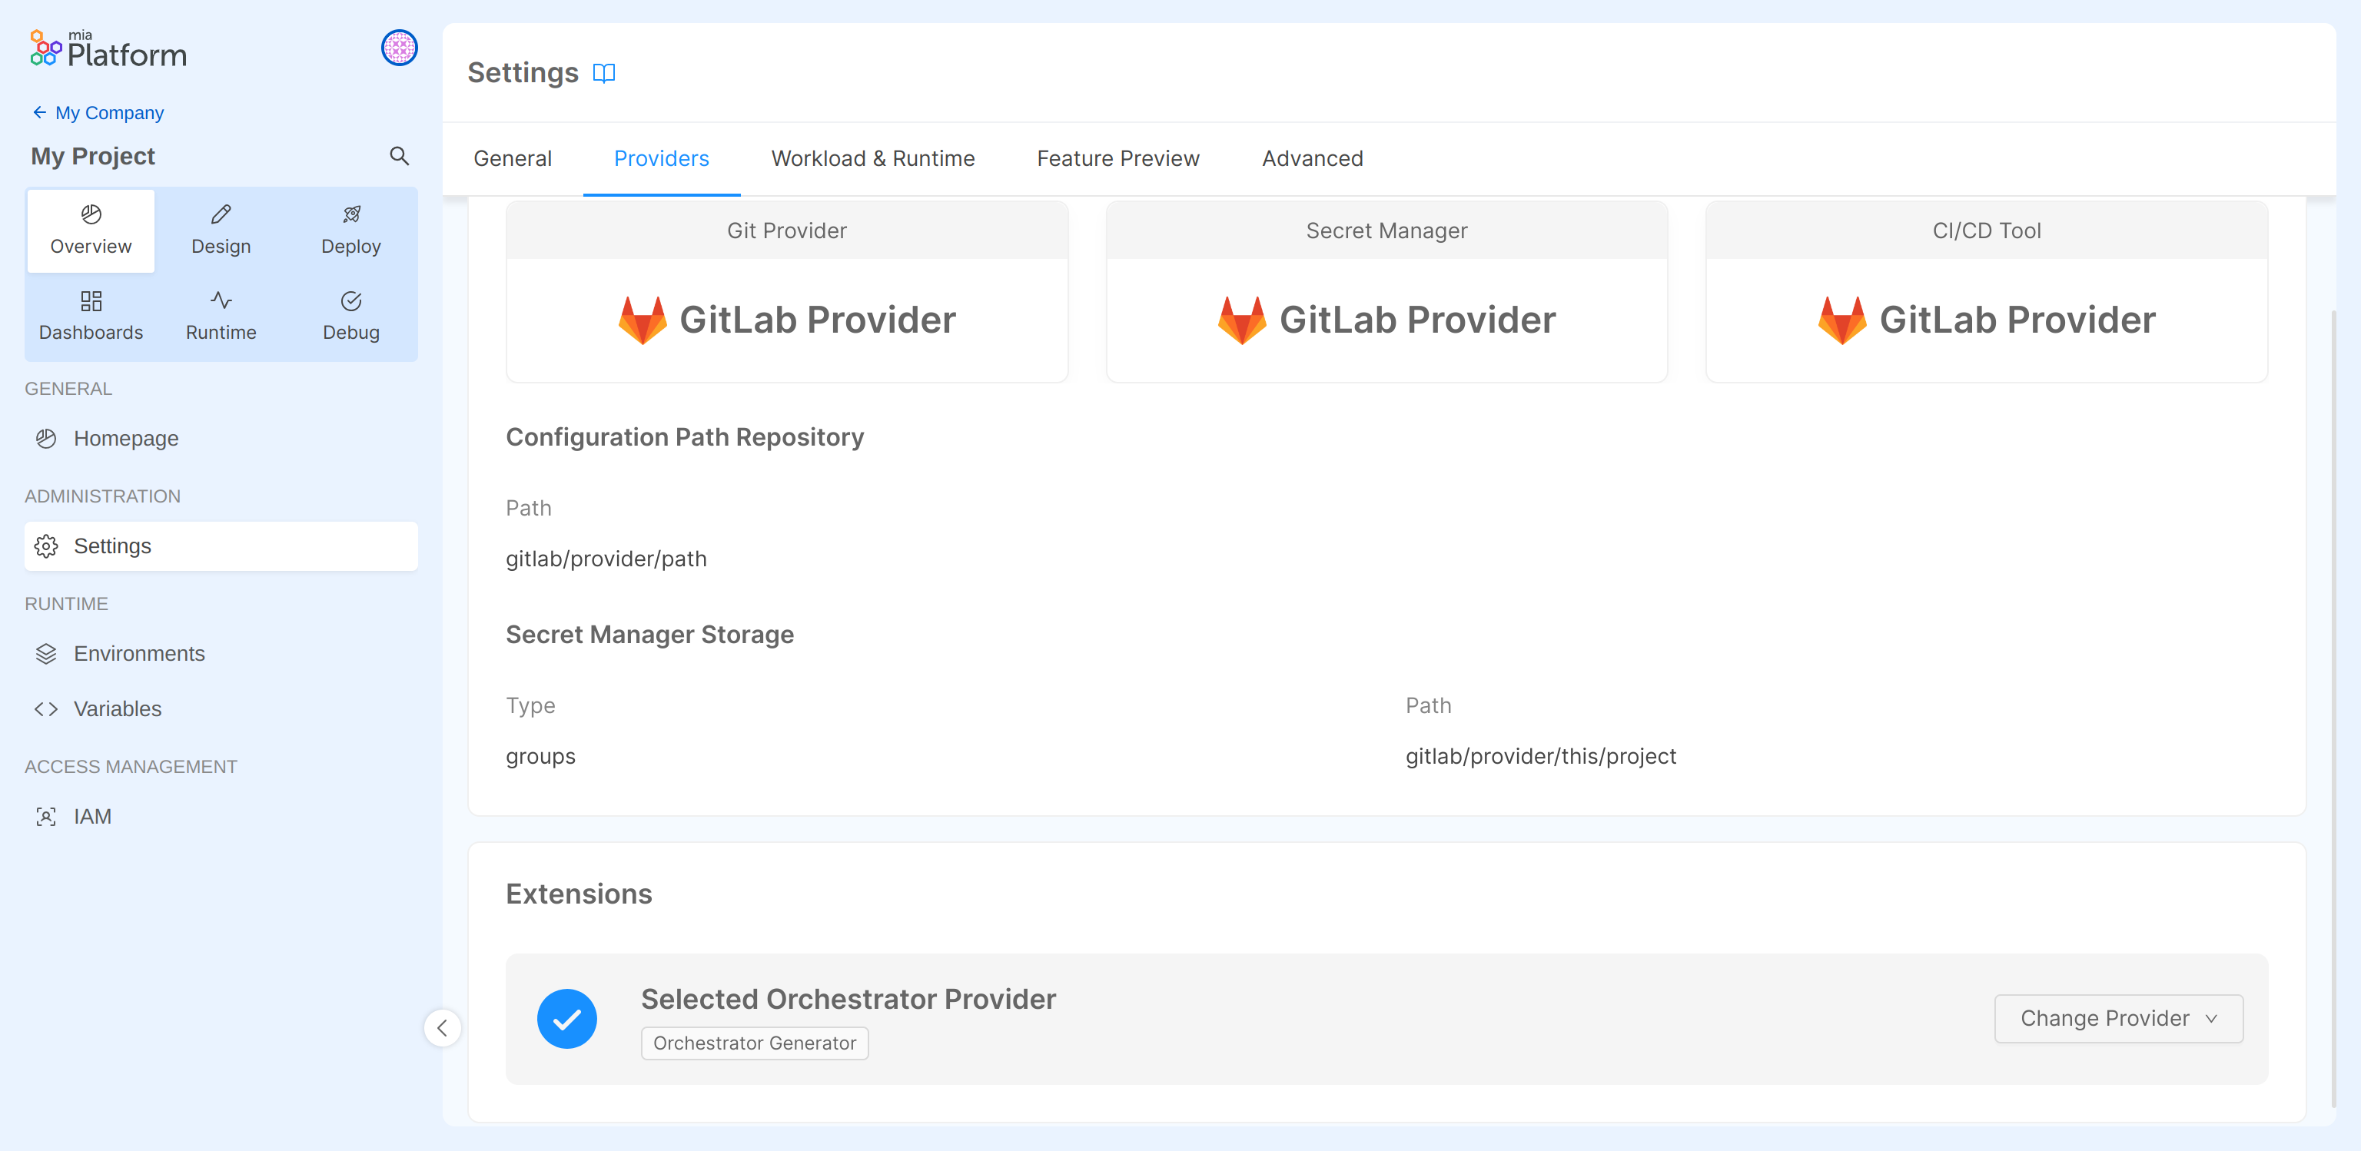The width and height of the screenshot is (2361, 1151).
Task: Toggle the Selected Orchestrator Provider checkmark
Action: pos(566,1018)
